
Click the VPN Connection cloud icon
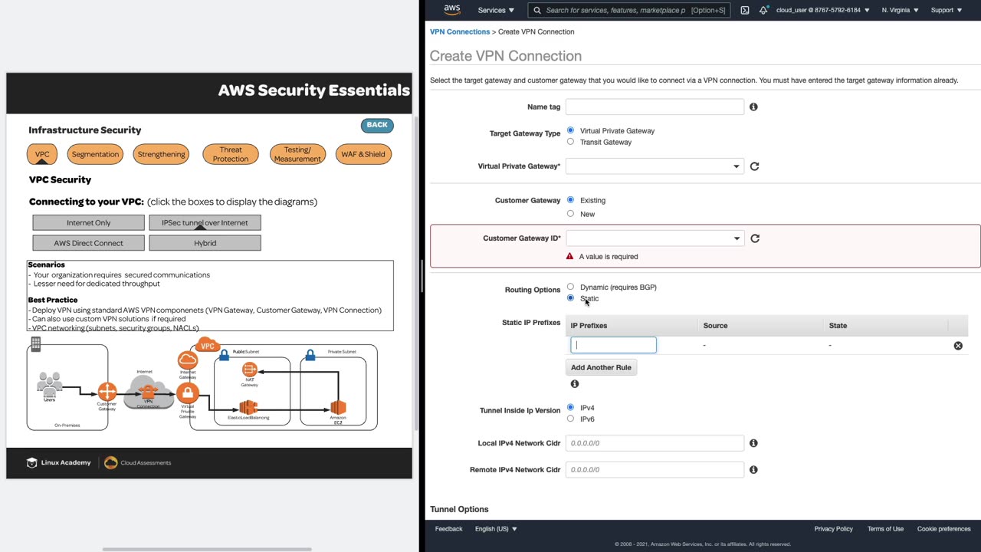pos(148,390)
